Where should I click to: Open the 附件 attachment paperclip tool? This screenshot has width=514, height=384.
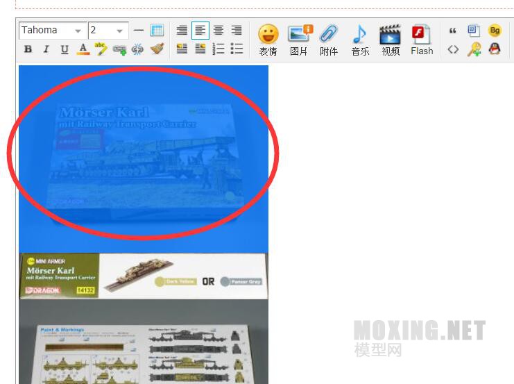pos(329,40)
